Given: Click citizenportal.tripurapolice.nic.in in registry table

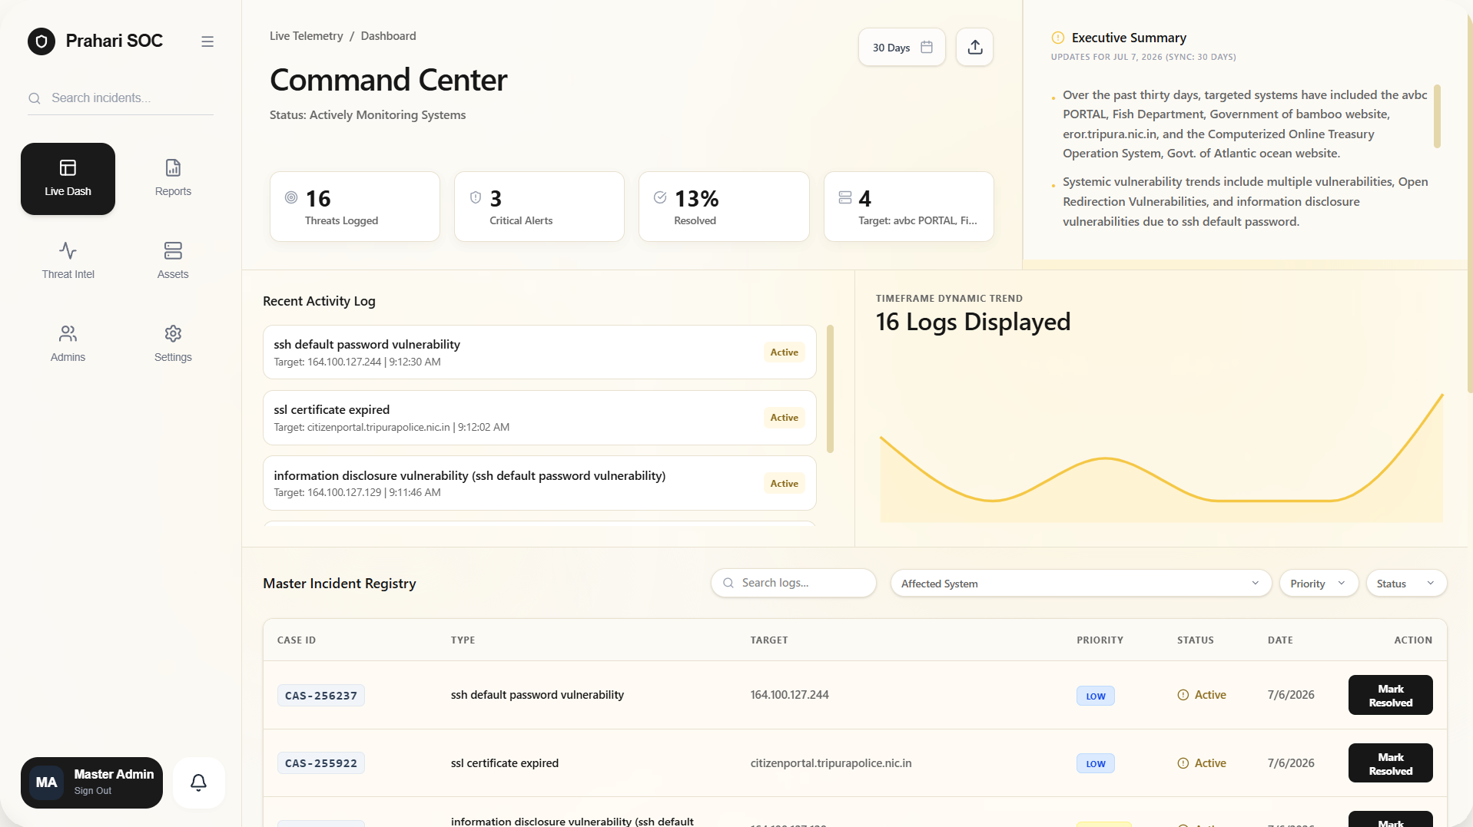Looking at the screenshot, I should coord(831,763).
